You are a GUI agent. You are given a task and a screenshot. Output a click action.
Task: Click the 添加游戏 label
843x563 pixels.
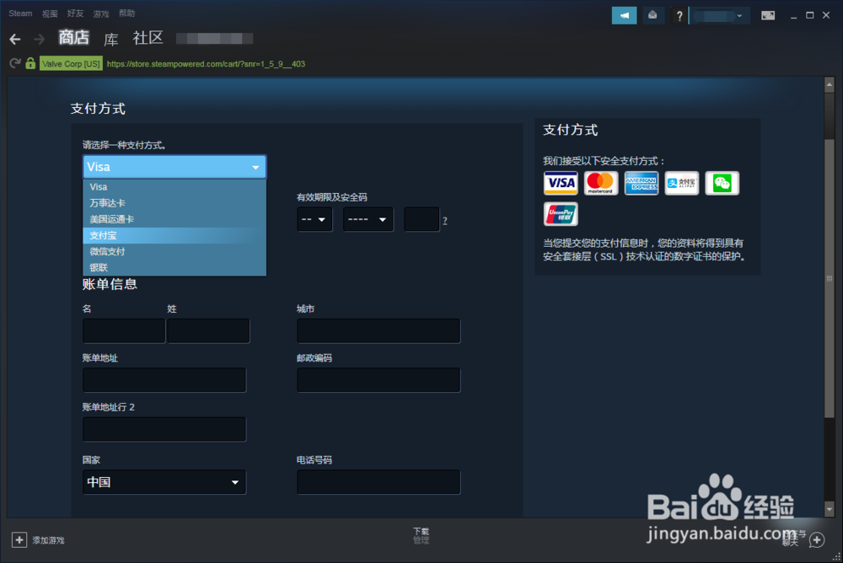(x=48, y=540)
